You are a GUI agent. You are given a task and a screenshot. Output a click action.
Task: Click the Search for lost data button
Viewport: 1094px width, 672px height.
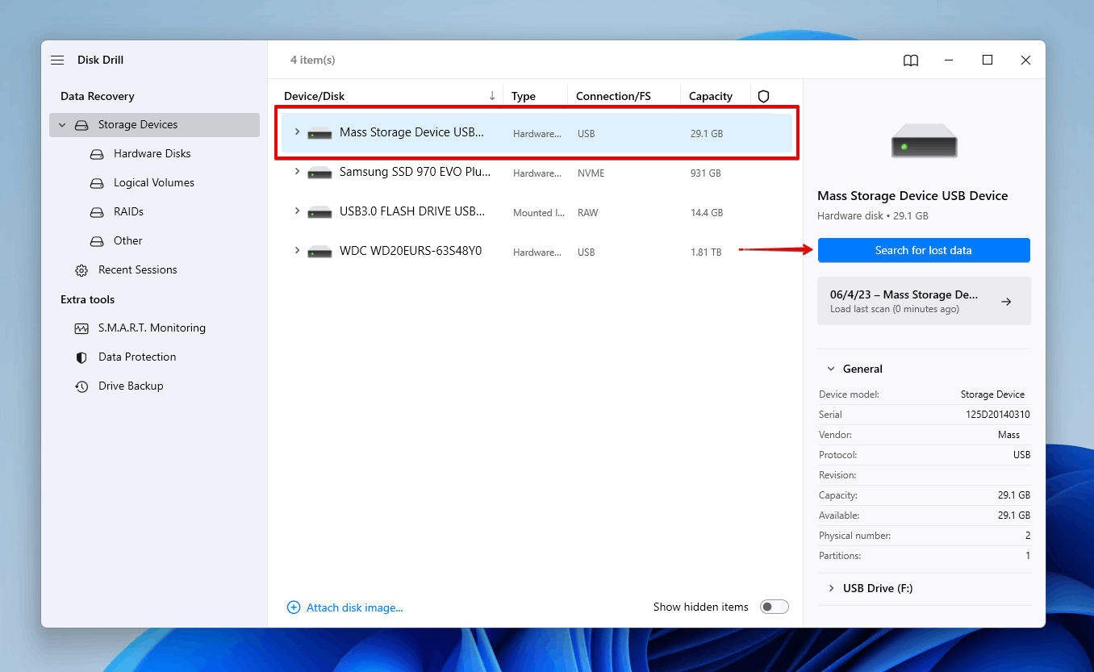coord(923,250)
